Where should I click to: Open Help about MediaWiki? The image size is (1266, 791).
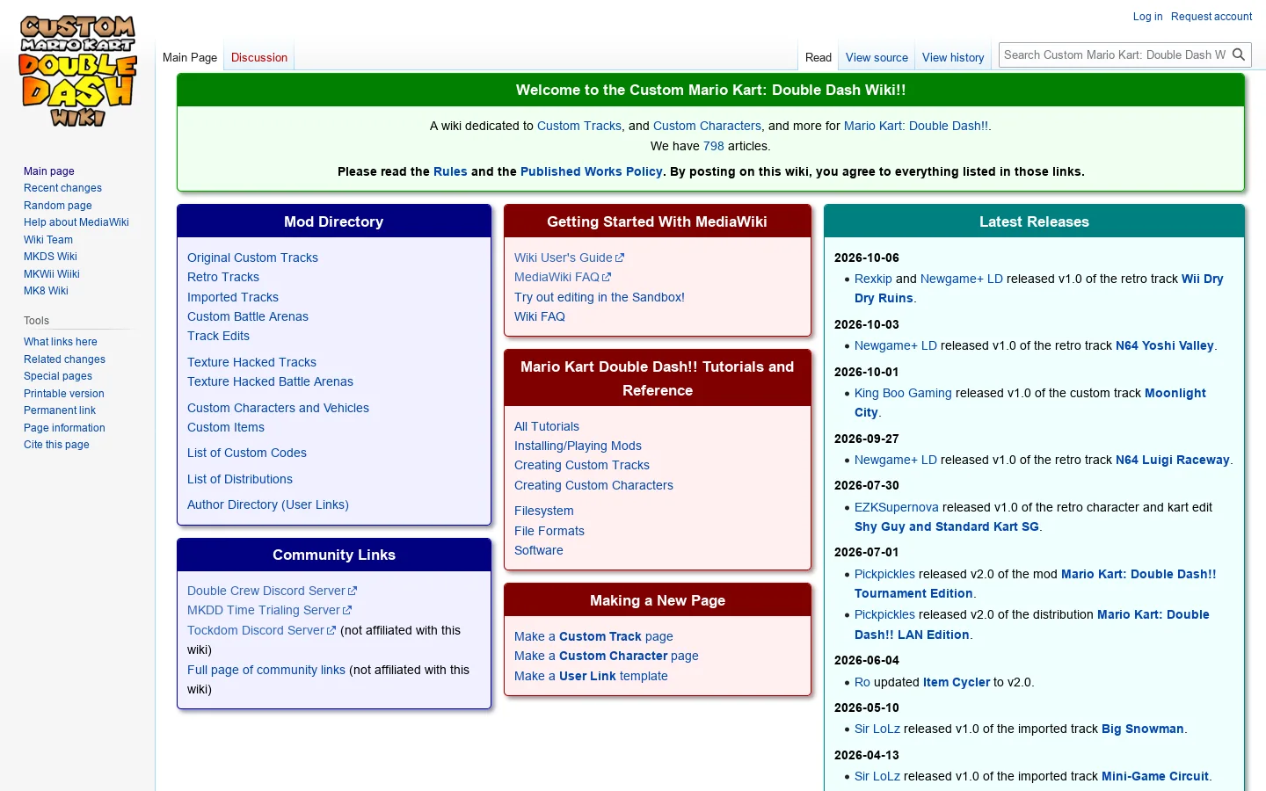click(76, 222)
